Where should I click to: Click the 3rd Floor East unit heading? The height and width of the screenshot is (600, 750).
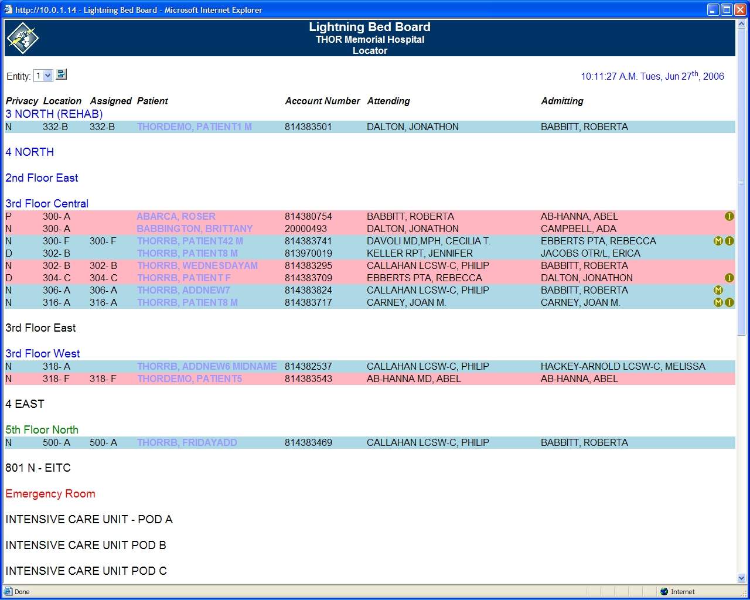coord(40,328)
